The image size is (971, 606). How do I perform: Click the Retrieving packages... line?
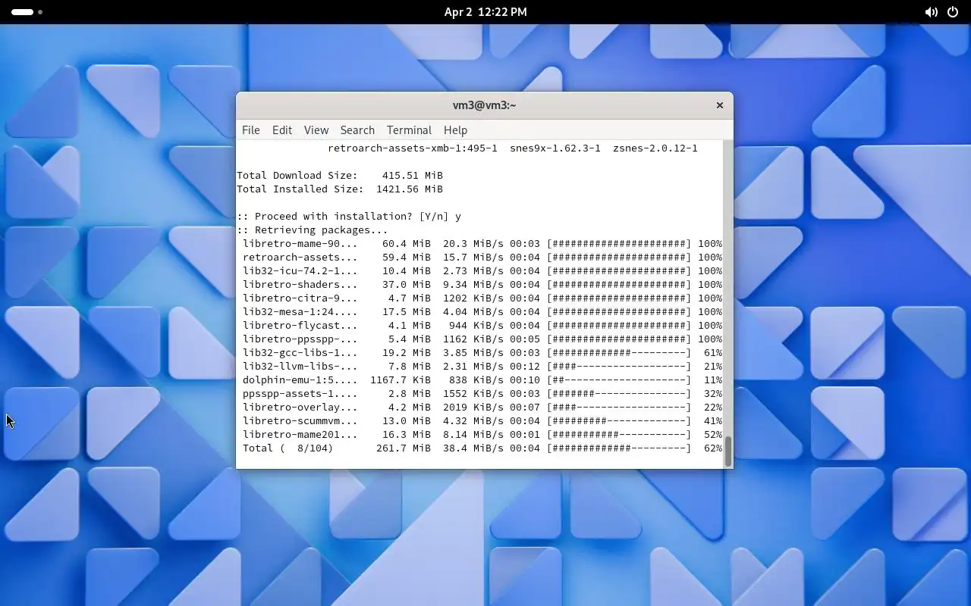click(313, 230)
